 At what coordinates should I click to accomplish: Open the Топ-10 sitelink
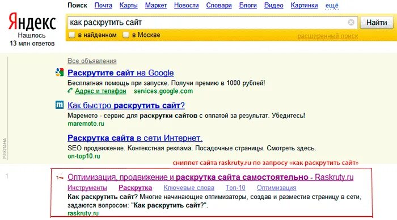pyautogui.click(x=235, y=188)
